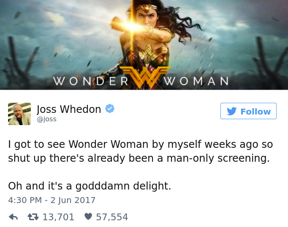The image size is (288, 227).
Task: Click the glowing bracelet flare in banner
Action: click(131, 26)
